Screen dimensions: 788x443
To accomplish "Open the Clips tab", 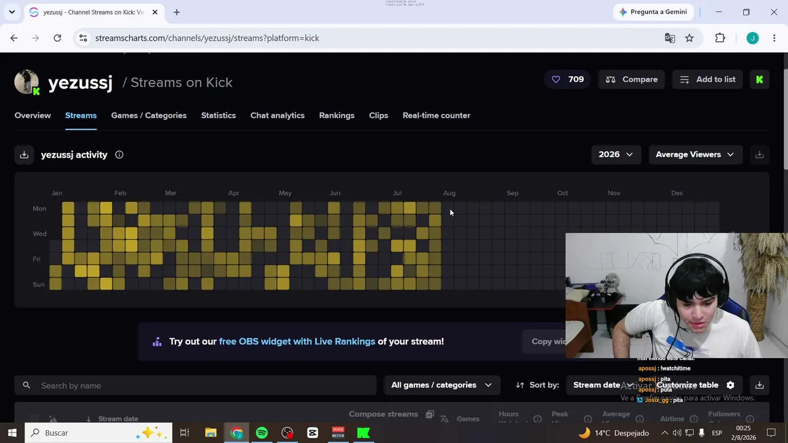I will 379,116.
